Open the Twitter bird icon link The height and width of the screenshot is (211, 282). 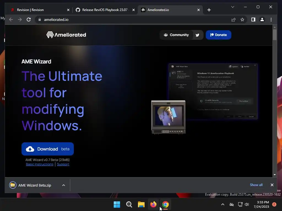[197, 35]
